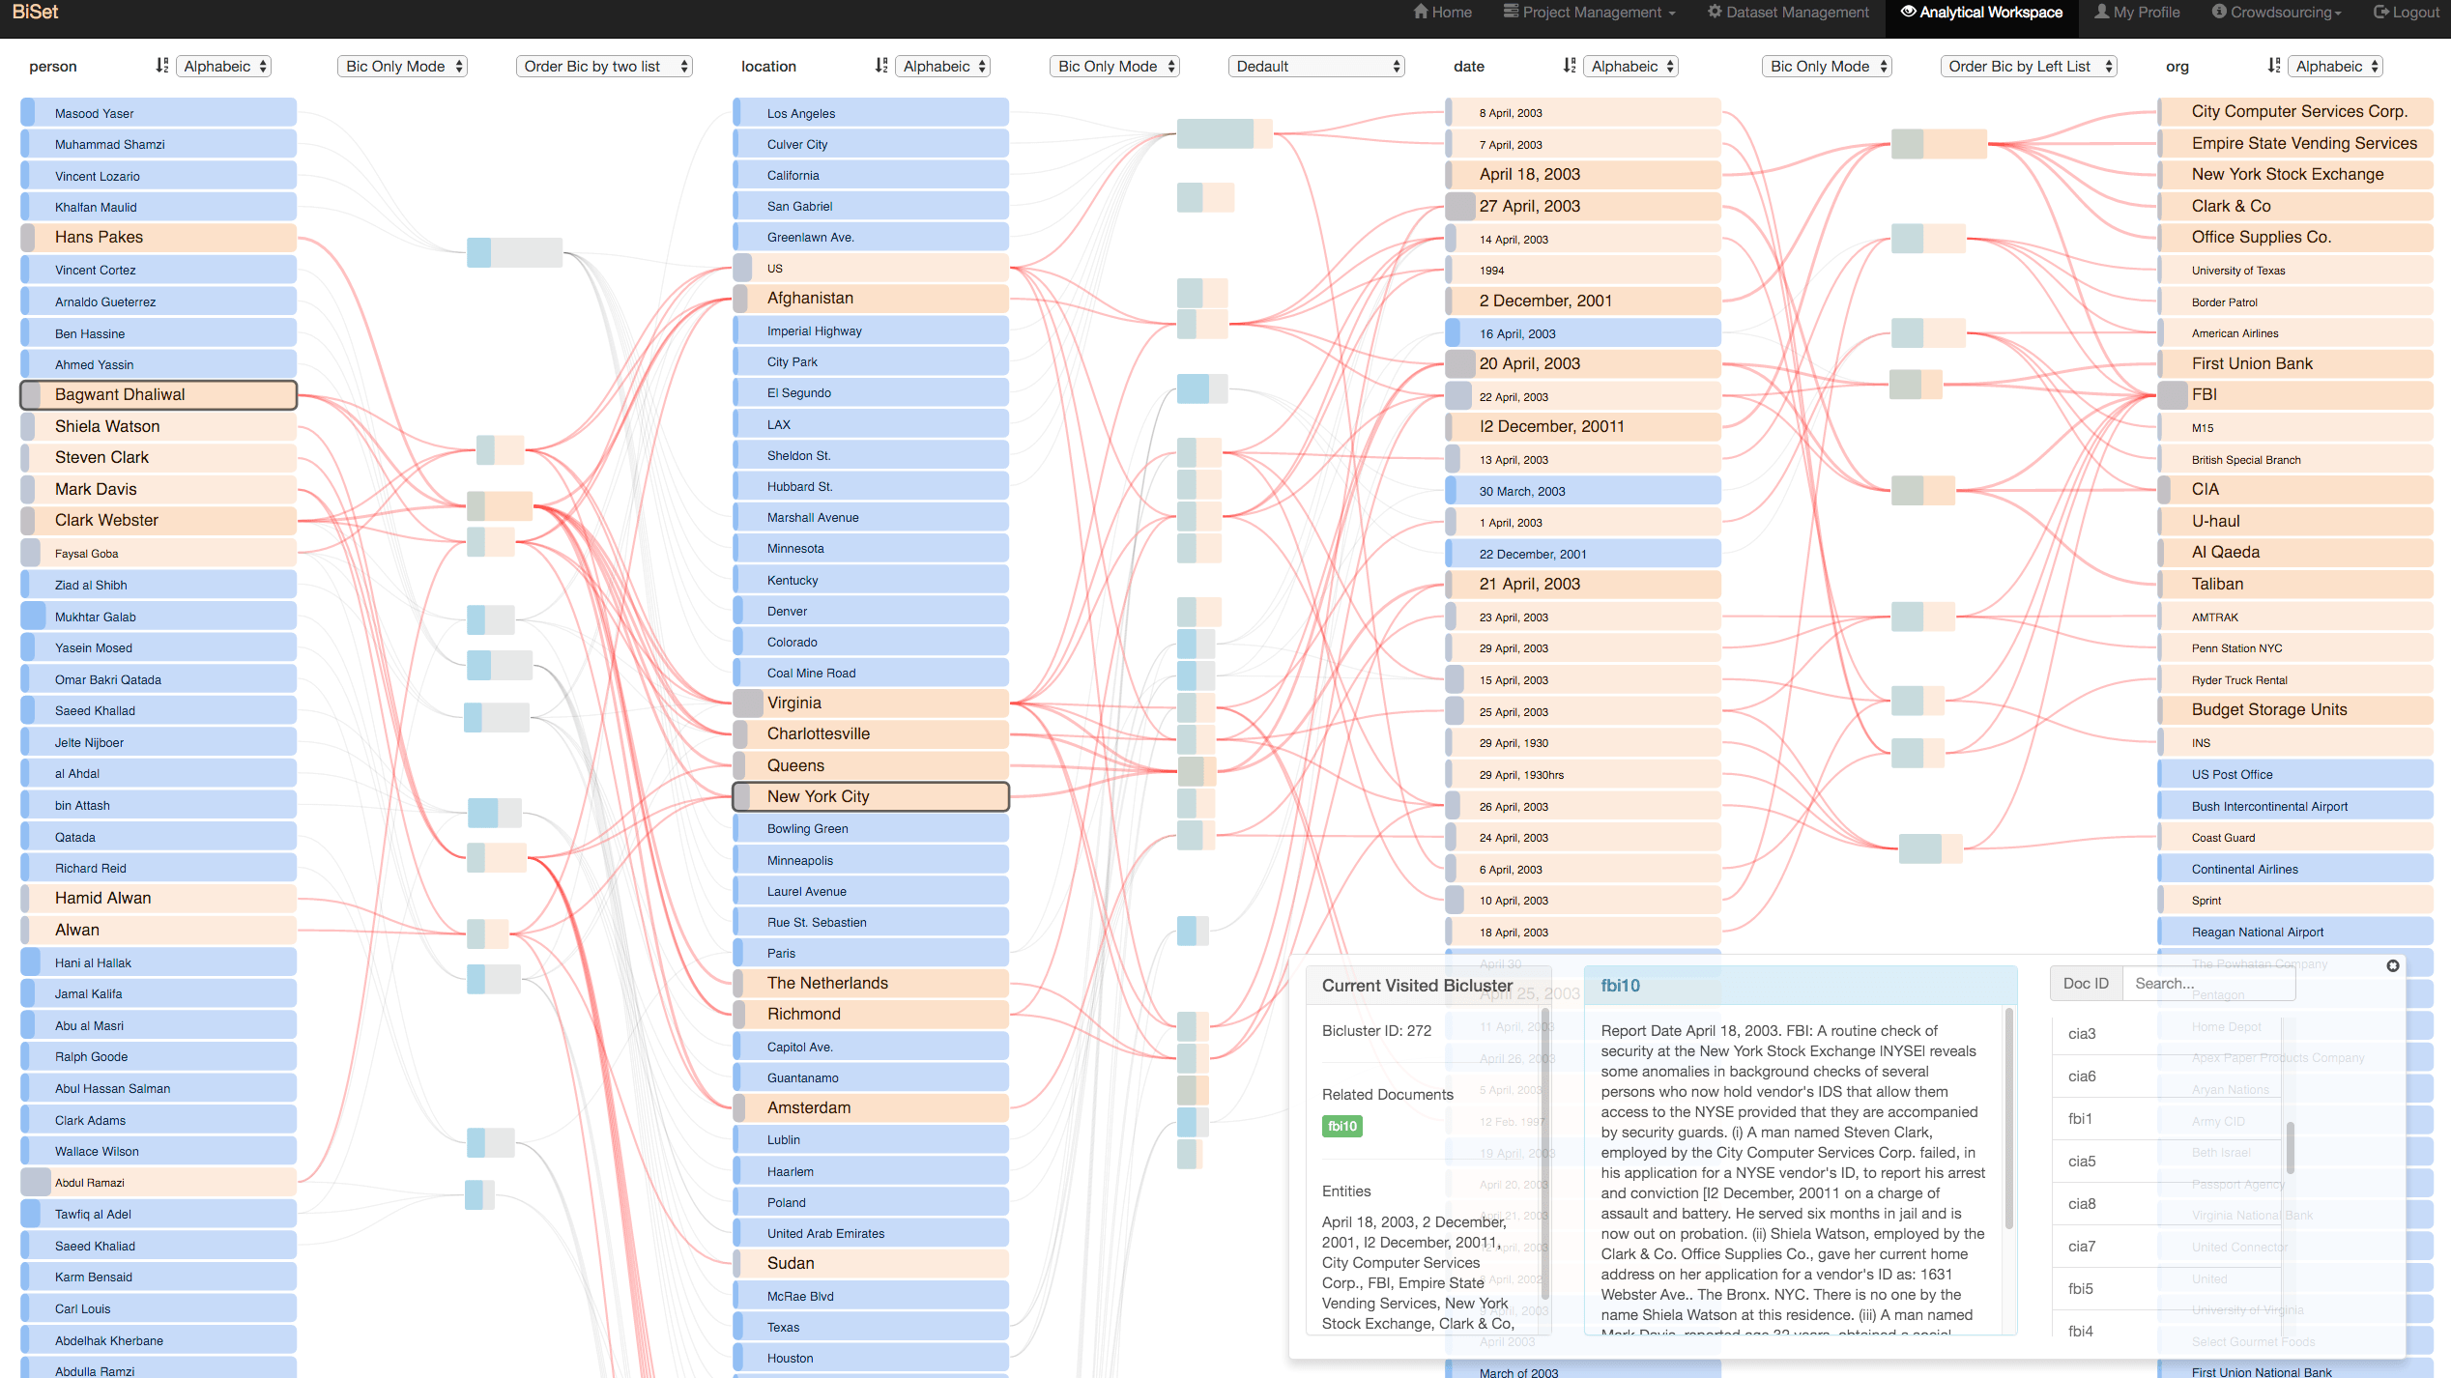Select Analytical Workspace tab

[1981, 13]
